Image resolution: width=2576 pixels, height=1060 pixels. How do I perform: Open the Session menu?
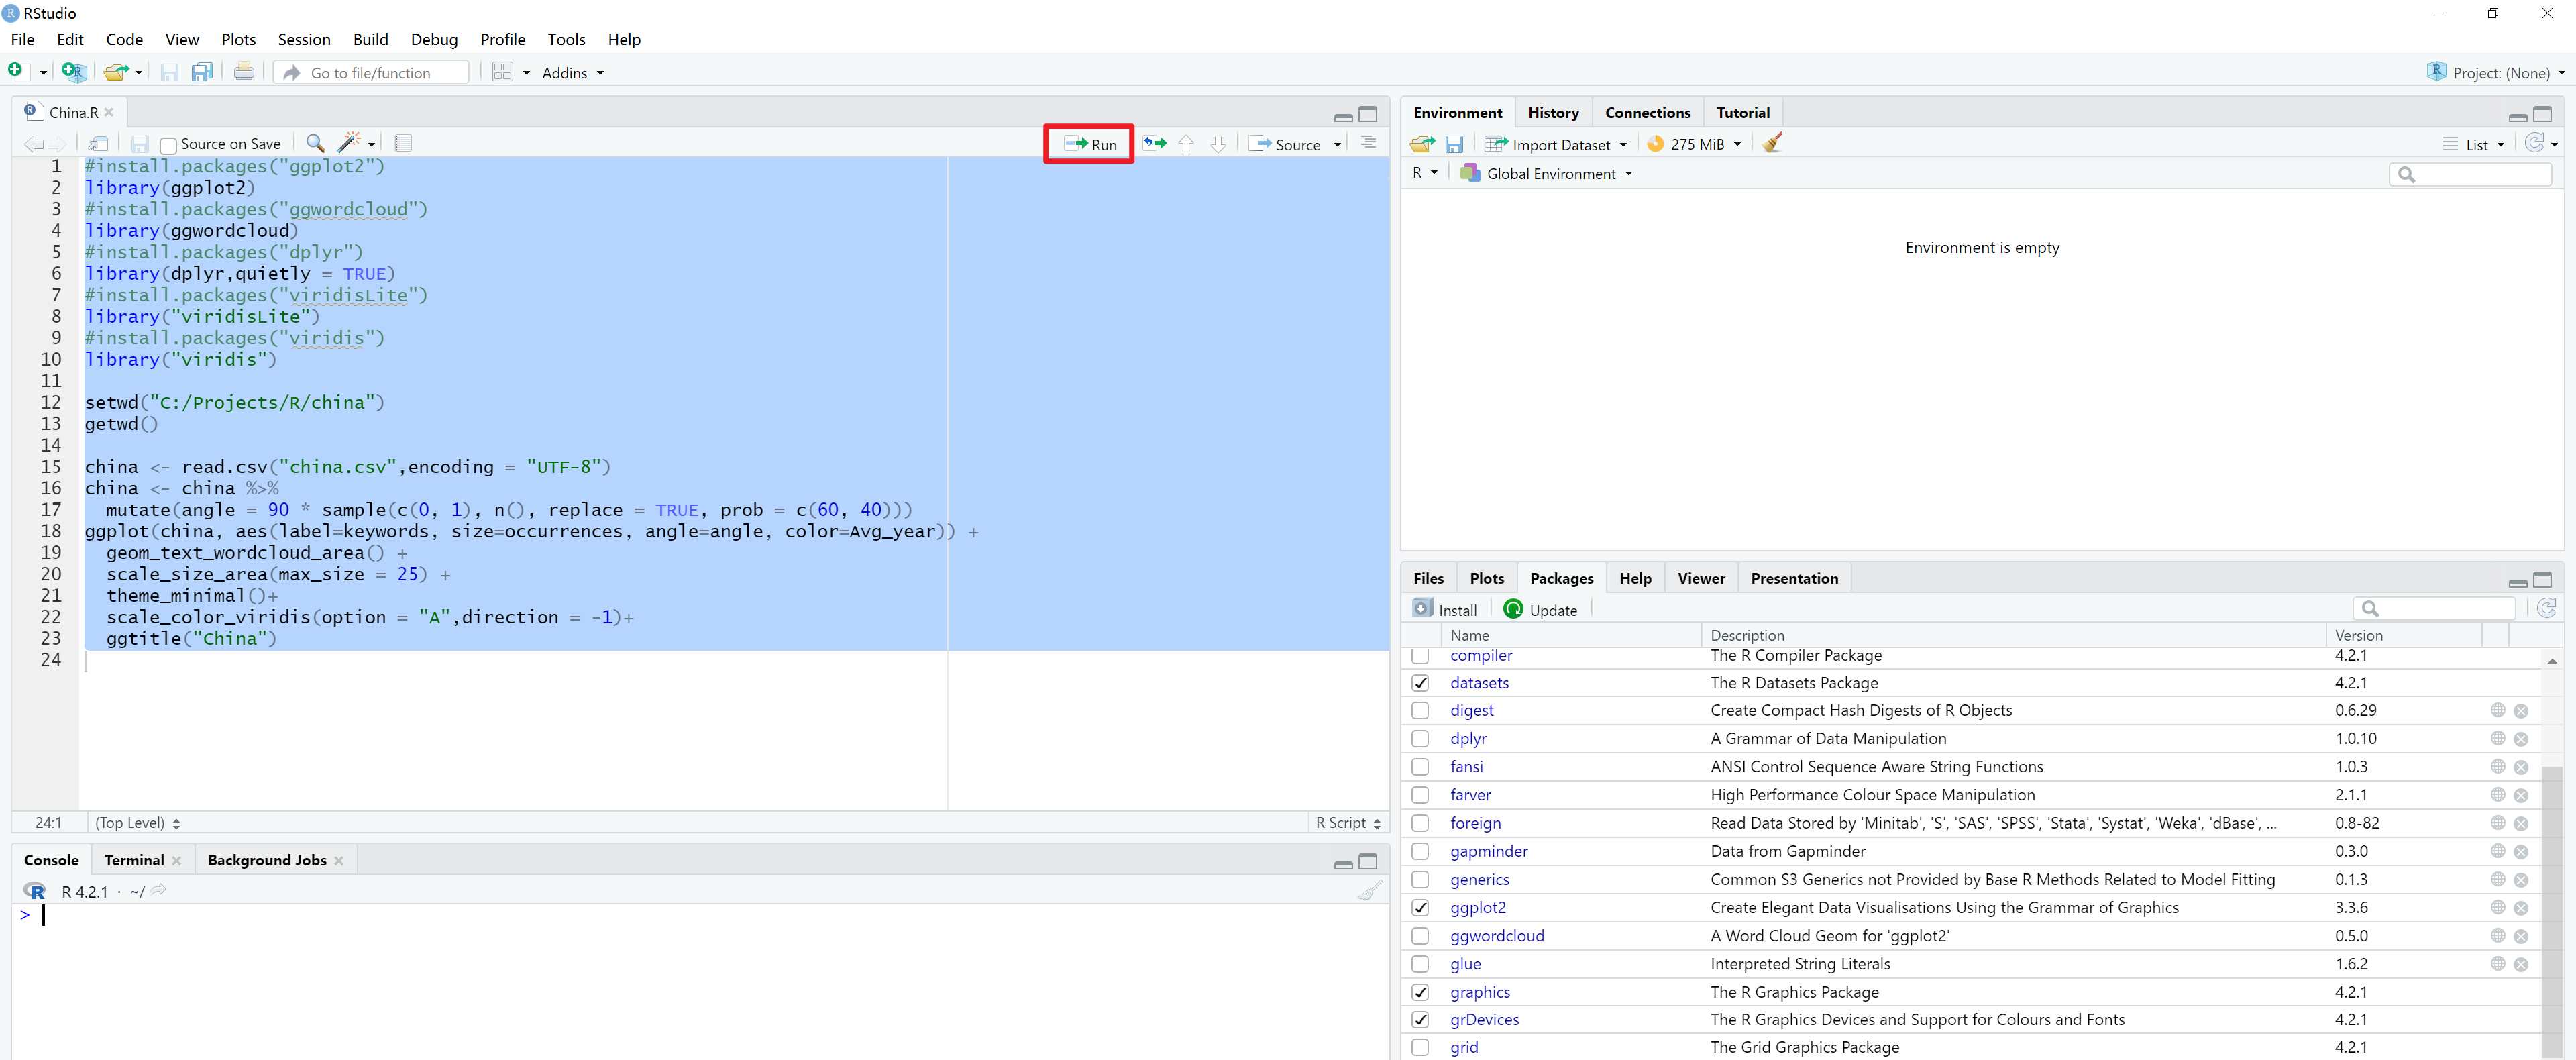[304, 39]
